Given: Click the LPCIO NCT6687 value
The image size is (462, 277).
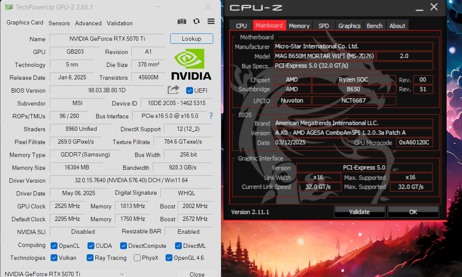Looking at the screenshot, I should click(x=353, y=100).
